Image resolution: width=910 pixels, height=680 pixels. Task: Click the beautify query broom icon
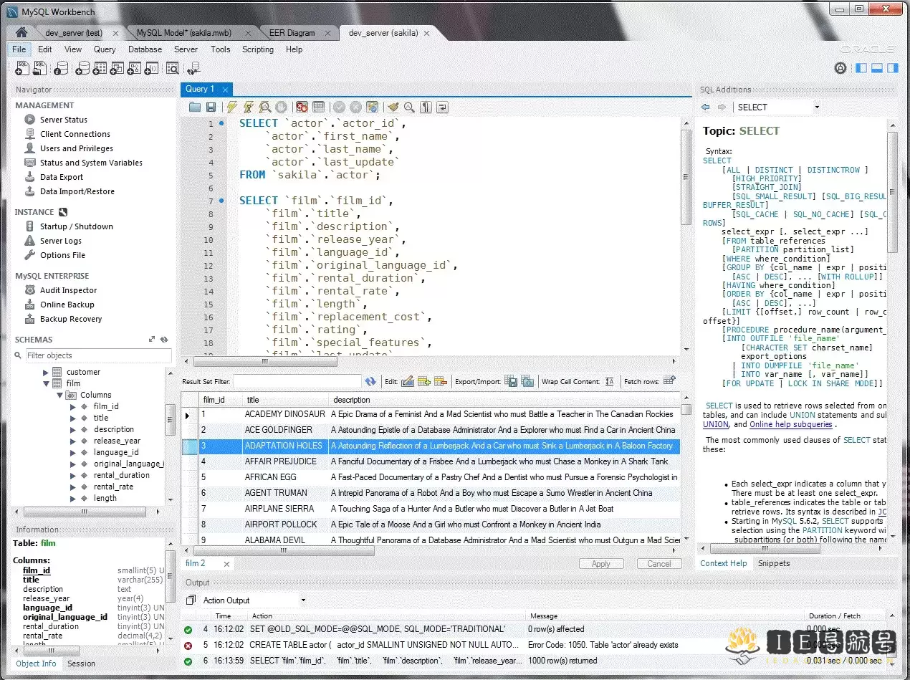coord(393,107)
